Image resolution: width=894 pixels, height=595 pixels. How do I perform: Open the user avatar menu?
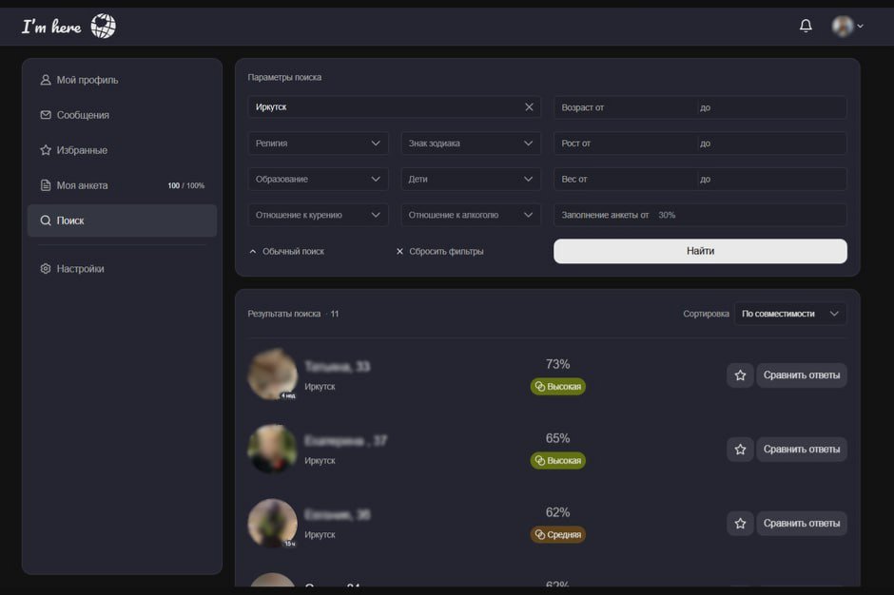pos(846,26)
